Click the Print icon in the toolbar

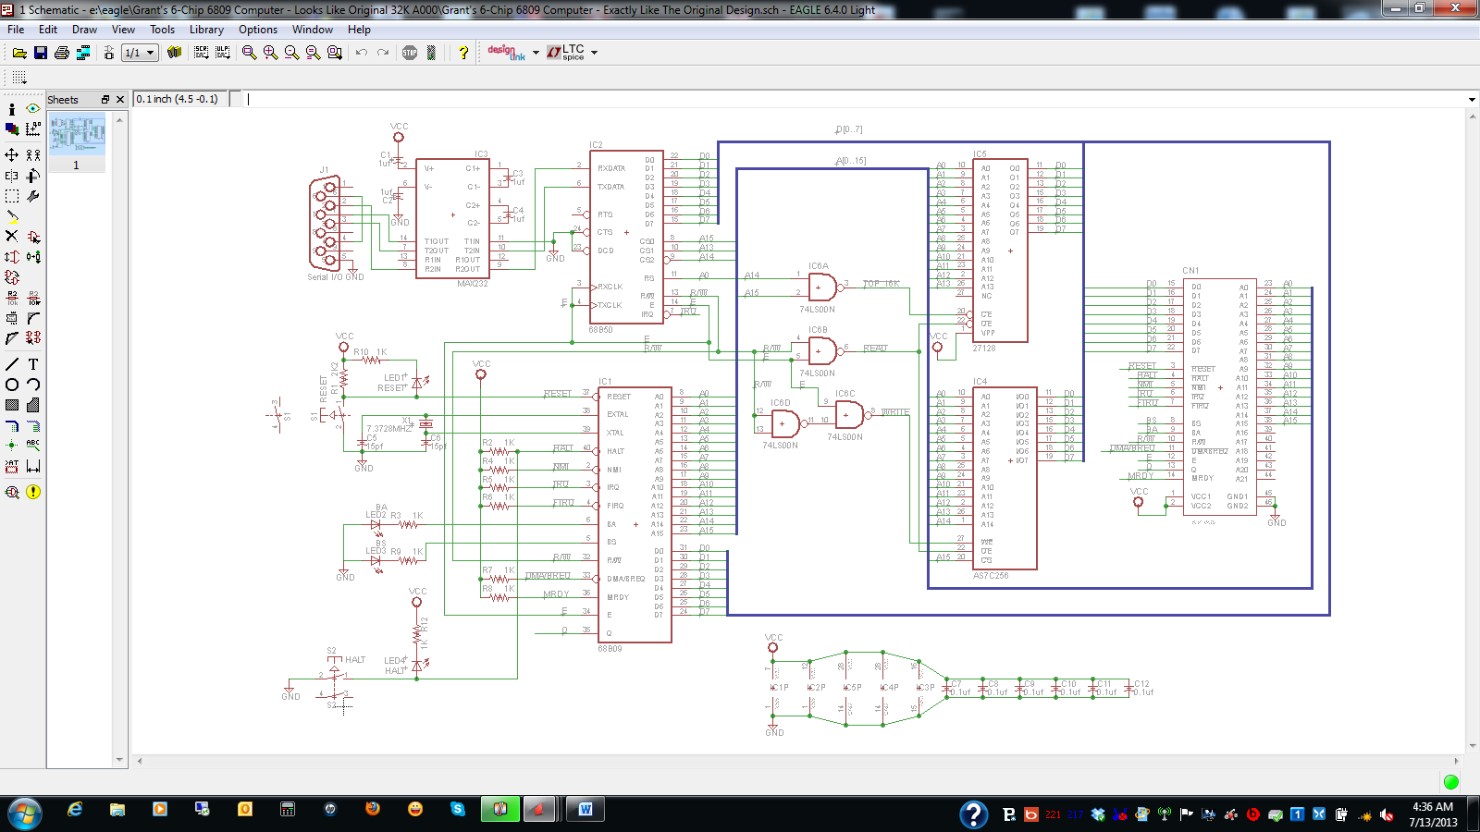pyautogui.click(x=62, y=53)
